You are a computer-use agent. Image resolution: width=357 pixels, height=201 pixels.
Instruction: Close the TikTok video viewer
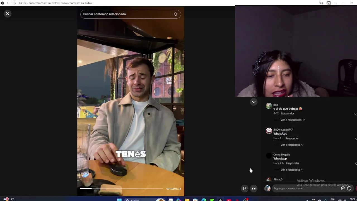pos(8,14)
